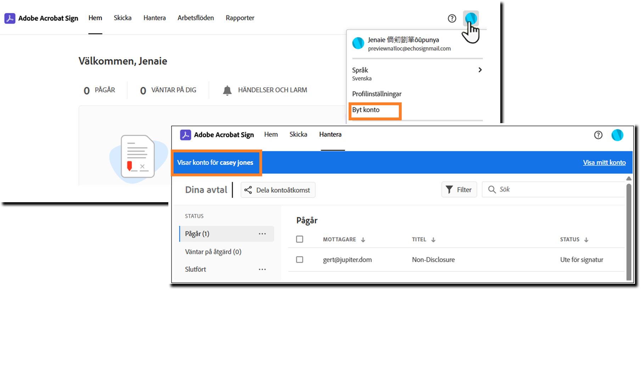Open the help icon in back window

click(452, 18)
